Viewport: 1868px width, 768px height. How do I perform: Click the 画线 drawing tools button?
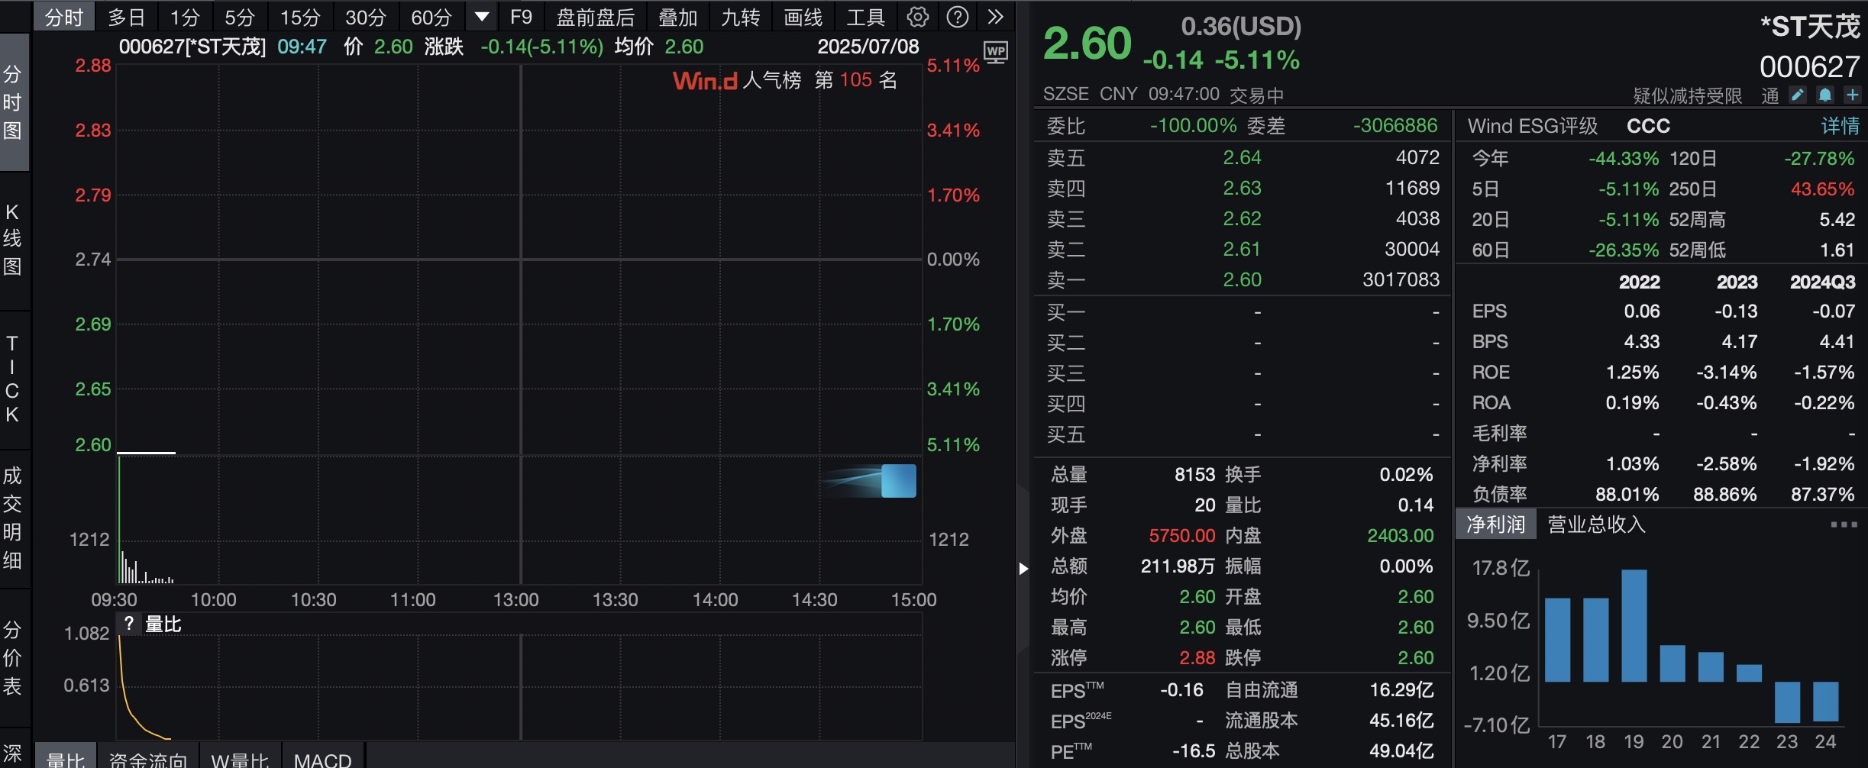(x=803, y=17)
